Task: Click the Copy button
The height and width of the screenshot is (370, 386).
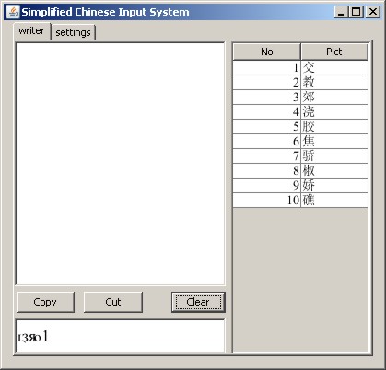Action: point(45,302)
